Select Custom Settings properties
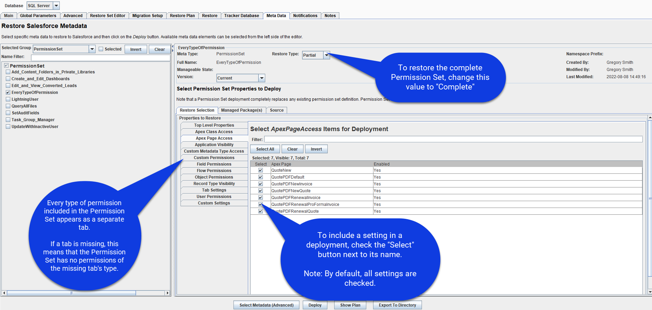This screenshot has width=652, height=310. 214,203
